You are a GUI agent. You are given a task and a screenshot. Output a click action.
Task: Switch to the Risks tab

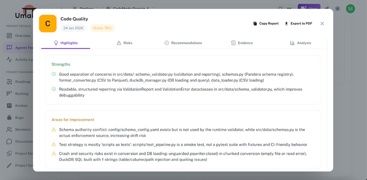(x=124, y=43)
